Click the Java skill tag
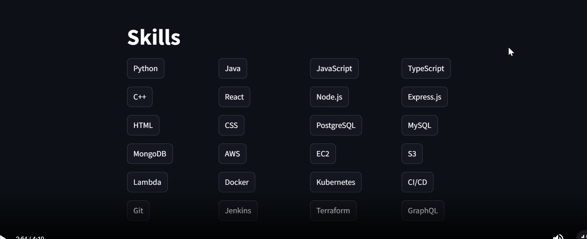 coord(232,68)
